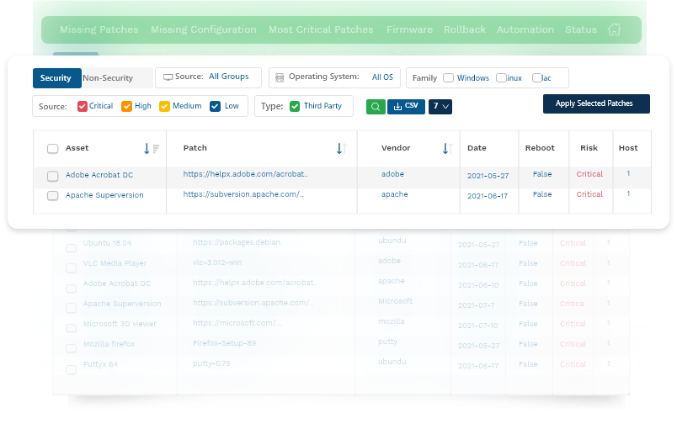The height and width of the screenshot is (429, 677).
Task: Toggle the Medium severity checkbox
Action: tap(164, 107)
